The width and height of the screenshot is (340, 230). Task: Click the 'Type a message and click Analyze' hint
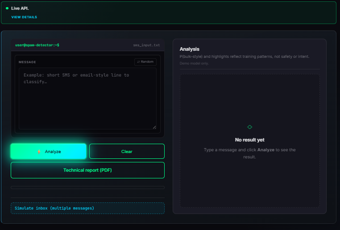click(x=249, y=153)
